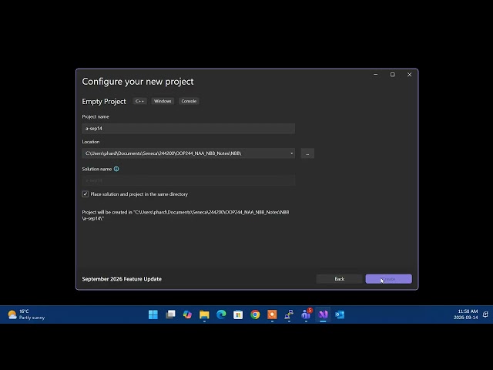Open the orange recorder app on taskbar
The image size is (493, 370).
click(272, 314)
